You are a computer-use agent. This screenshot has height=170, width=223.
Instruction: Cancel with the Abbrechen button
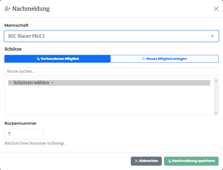146,161
